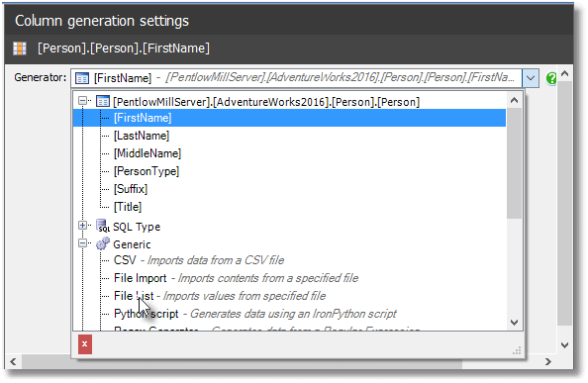Select the Generic category label
588x383 pixels.
[132, 244]
